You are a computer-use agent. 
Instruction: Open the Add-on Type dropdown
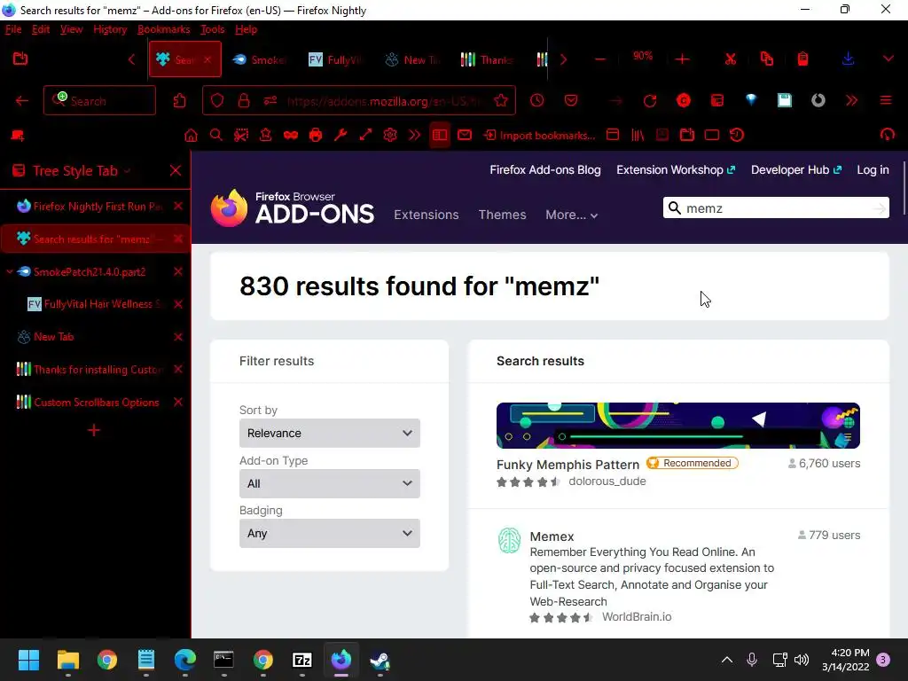[x=330, y=483]
